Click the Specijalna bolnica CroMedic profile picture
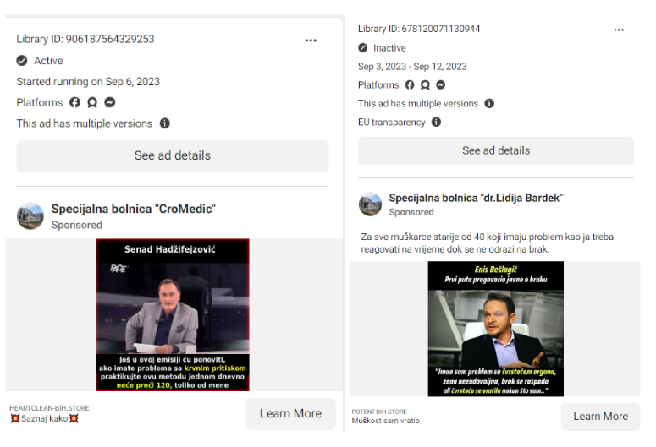The image size is (656, 447). pyautogui.click(x=30, y=216)
